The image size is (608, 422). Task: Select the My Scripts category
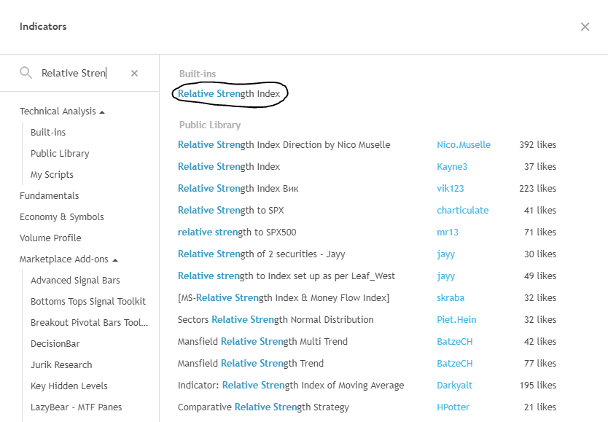pos(52,175)
